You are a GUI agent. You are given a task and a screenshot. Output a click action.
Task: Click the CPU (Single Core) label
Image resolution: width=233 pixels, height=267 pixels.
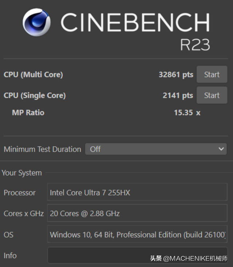point(35,95)
